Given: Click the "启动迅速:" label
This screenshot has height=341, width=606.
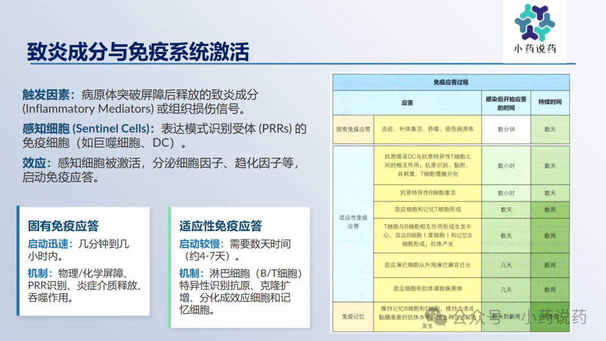Looking at the screenshot, I should point(50,244).
